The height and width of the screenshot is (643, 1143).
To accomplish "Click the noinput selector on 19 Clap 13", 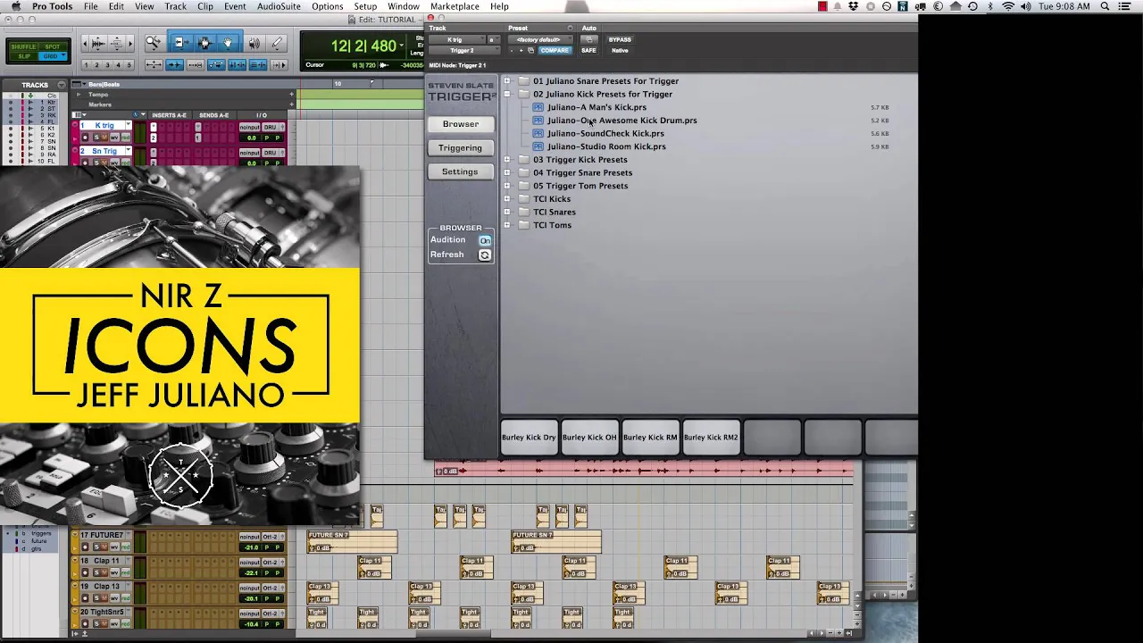I will click(250, 588).
